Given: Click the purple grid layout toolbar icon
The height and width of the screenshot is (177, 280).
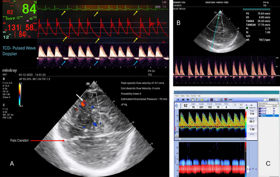Looking at the screenshot, I should [x=212, y=100].
